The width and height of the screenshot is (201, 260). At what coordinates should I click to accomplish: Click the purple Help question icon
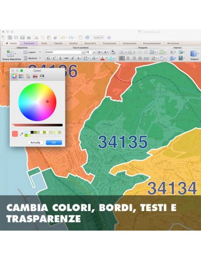point(109,38)
